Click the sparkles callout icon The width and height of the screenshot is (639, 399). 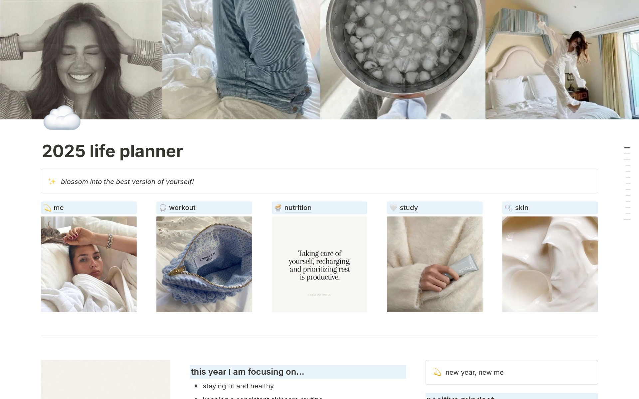[52, 181]
